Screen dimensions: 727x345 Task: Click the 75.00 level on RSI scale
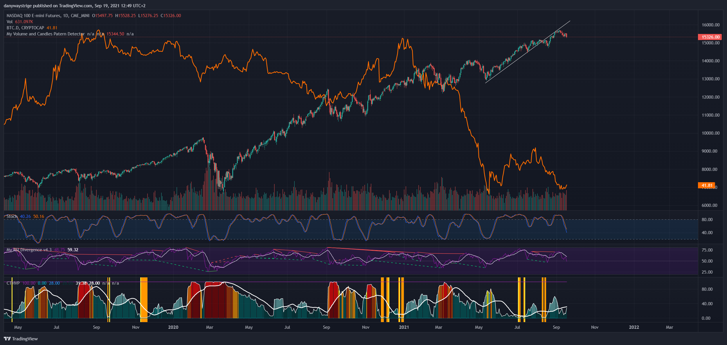click(707, 250)
